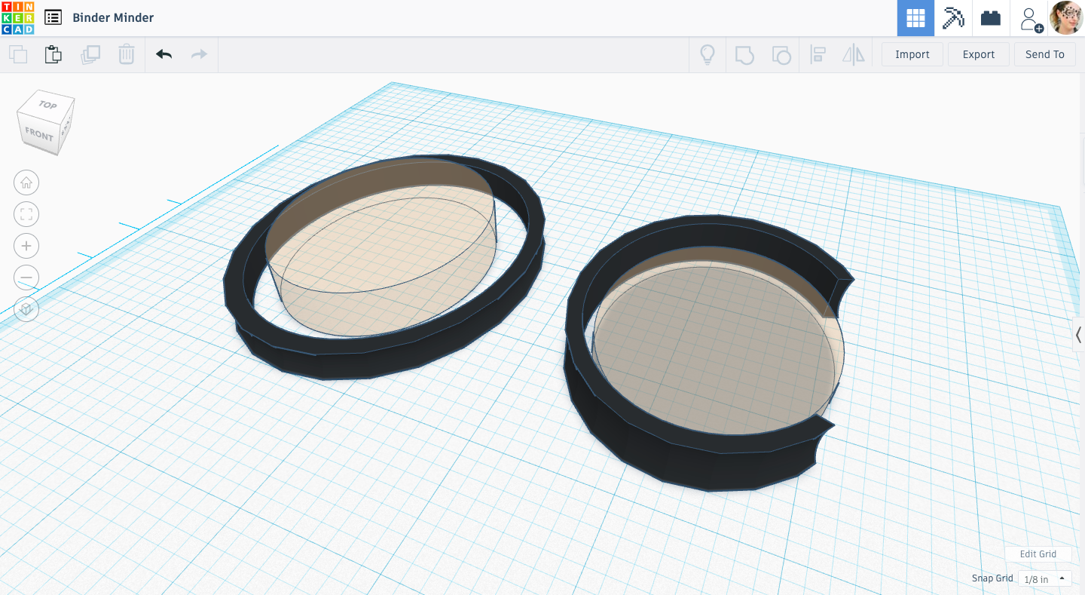
Task: Invite a collaborator with add-person icon
Action: 1030,19
